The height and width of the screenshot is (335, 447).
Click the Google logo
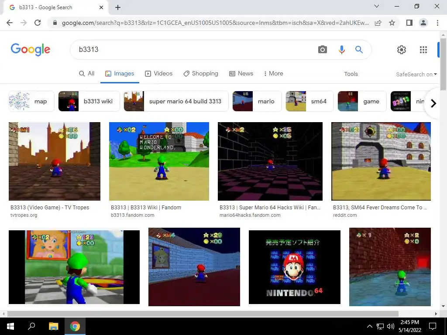pos(31,50)
